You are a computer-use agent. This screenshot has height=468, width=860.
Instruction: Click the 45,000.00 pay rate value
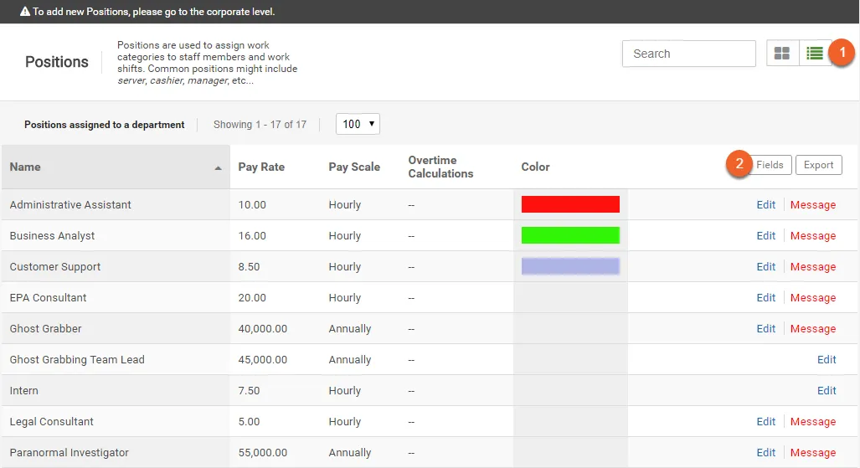263,359
